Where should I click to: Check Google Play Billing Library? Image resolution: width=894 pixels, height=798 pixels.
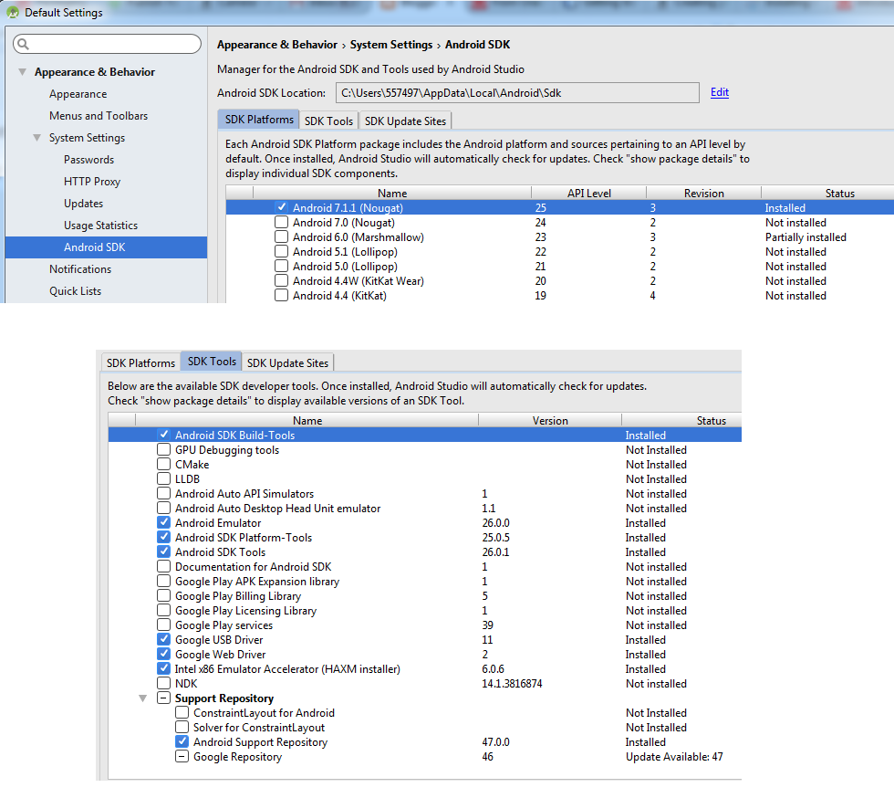point(163,595)
